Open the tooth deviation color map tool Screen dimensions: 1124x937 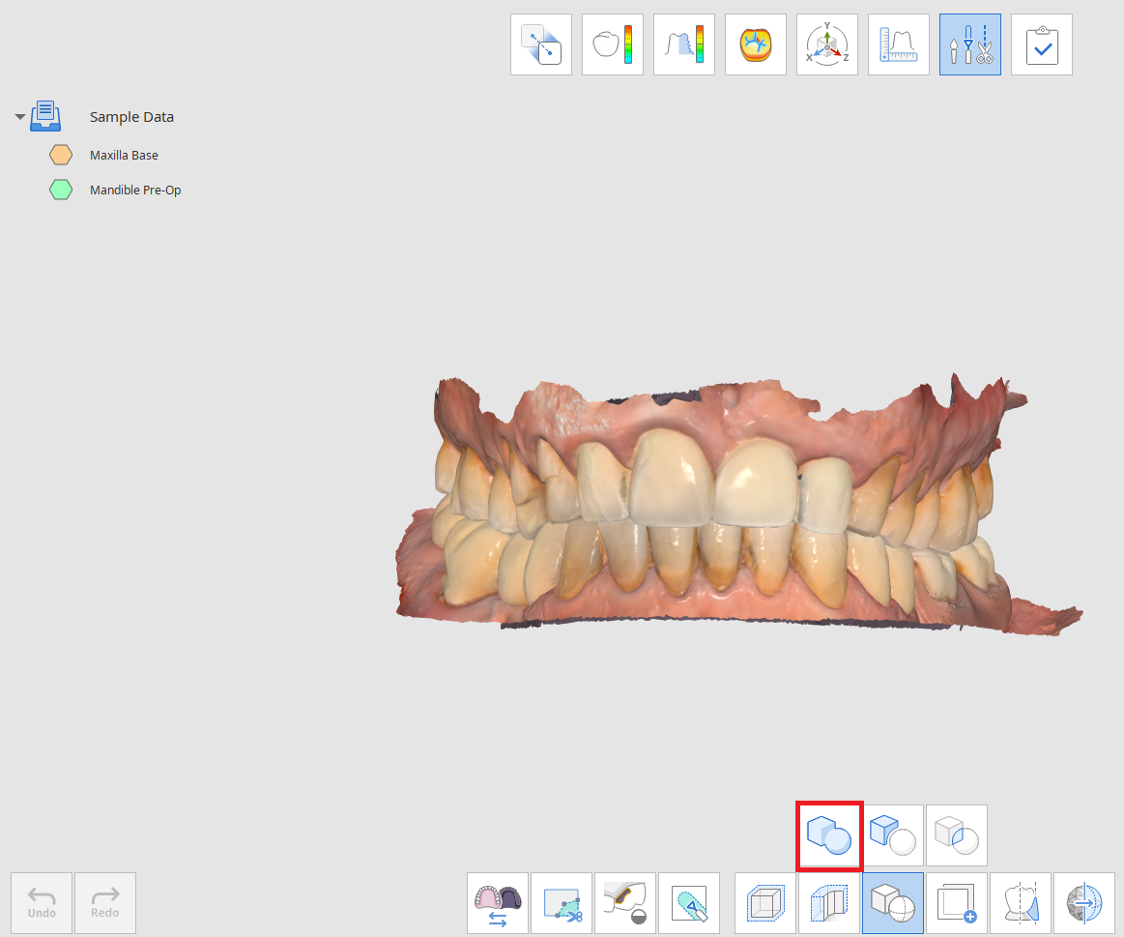pyautogui.click(x=613, y=44)
